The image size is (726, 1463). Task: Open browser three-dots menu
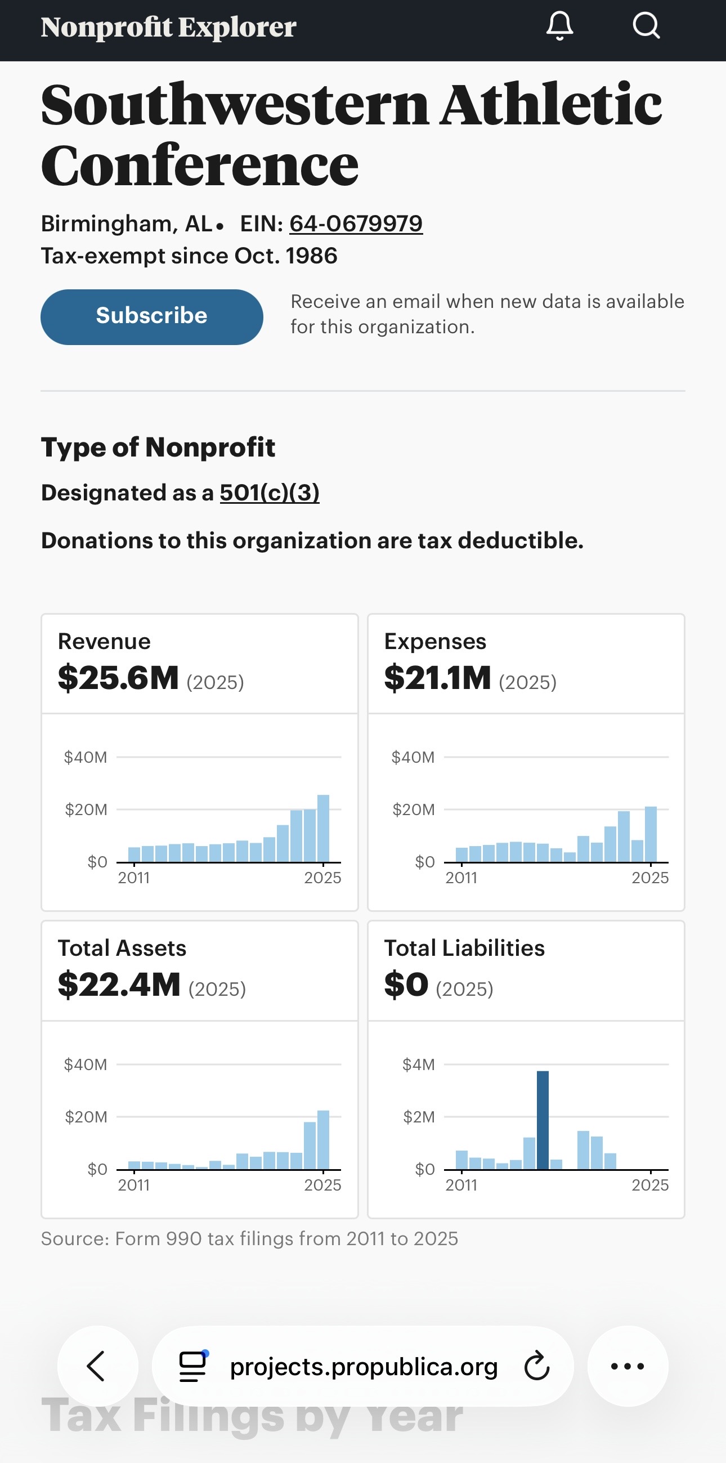point(628,1366)
